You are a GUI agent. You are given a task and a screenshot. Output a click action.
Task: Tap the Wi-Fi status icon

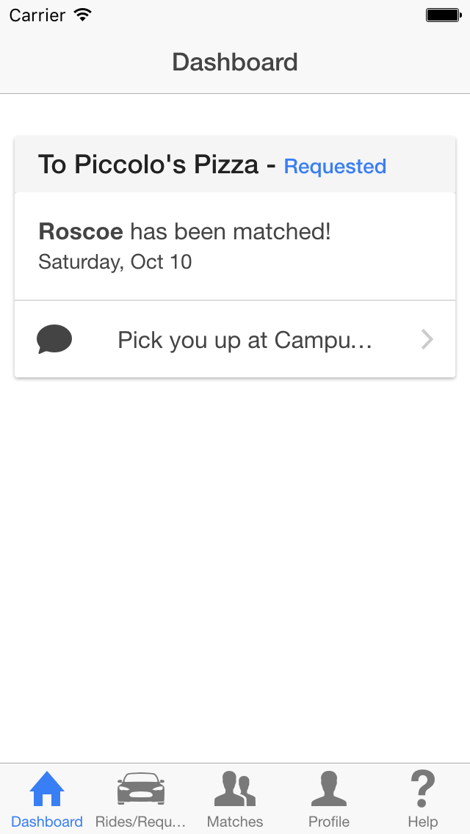[83, 15]
